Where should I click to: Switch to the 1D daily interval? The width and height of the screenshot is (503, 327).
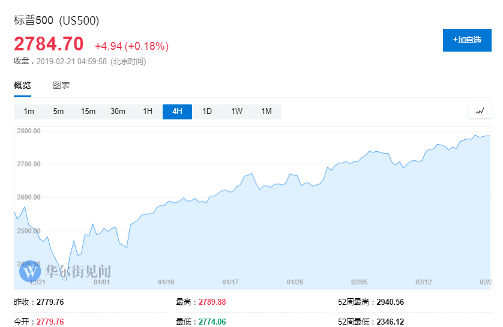[x=207, y=112]
